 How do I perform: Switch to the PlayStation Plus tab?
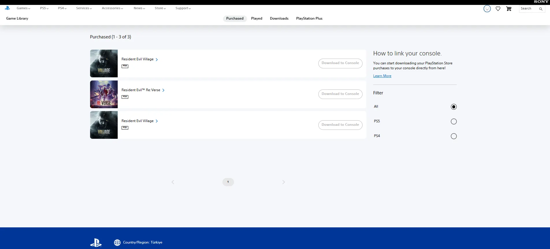tap(309, 18)
